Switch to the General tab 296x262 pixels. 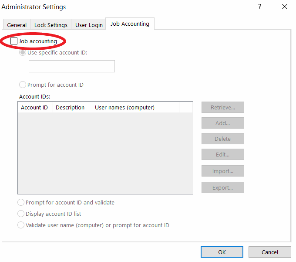(x=17, y=24)
